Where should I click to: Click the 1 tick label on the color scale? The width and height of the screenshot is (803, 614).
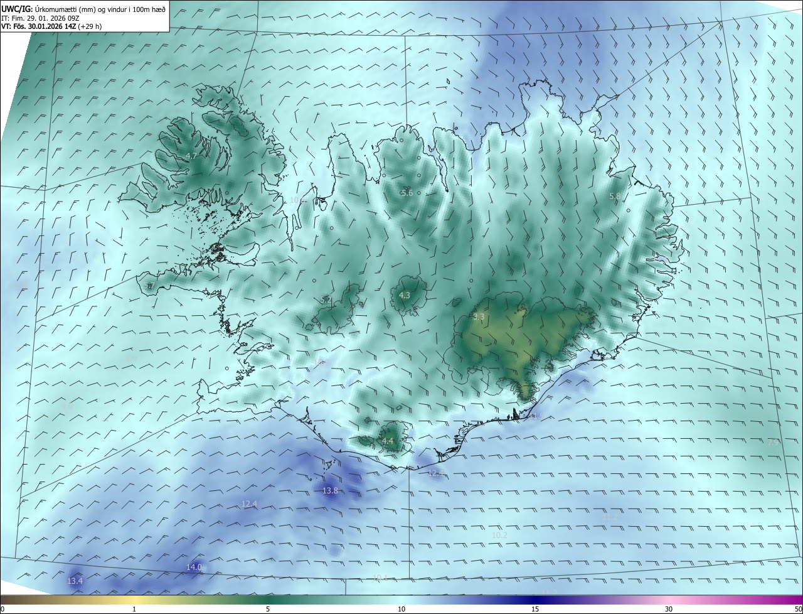click(x=134, y=609)
